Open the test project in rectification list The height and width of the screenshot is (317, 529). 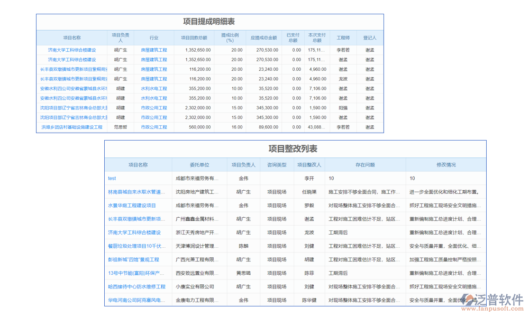[x=112, y=178]
